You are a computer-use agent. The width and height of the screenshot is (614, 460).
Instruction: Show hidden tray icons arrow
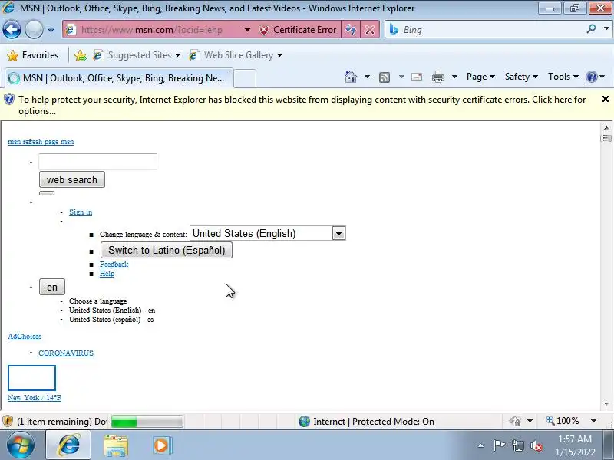click(480, 445)
